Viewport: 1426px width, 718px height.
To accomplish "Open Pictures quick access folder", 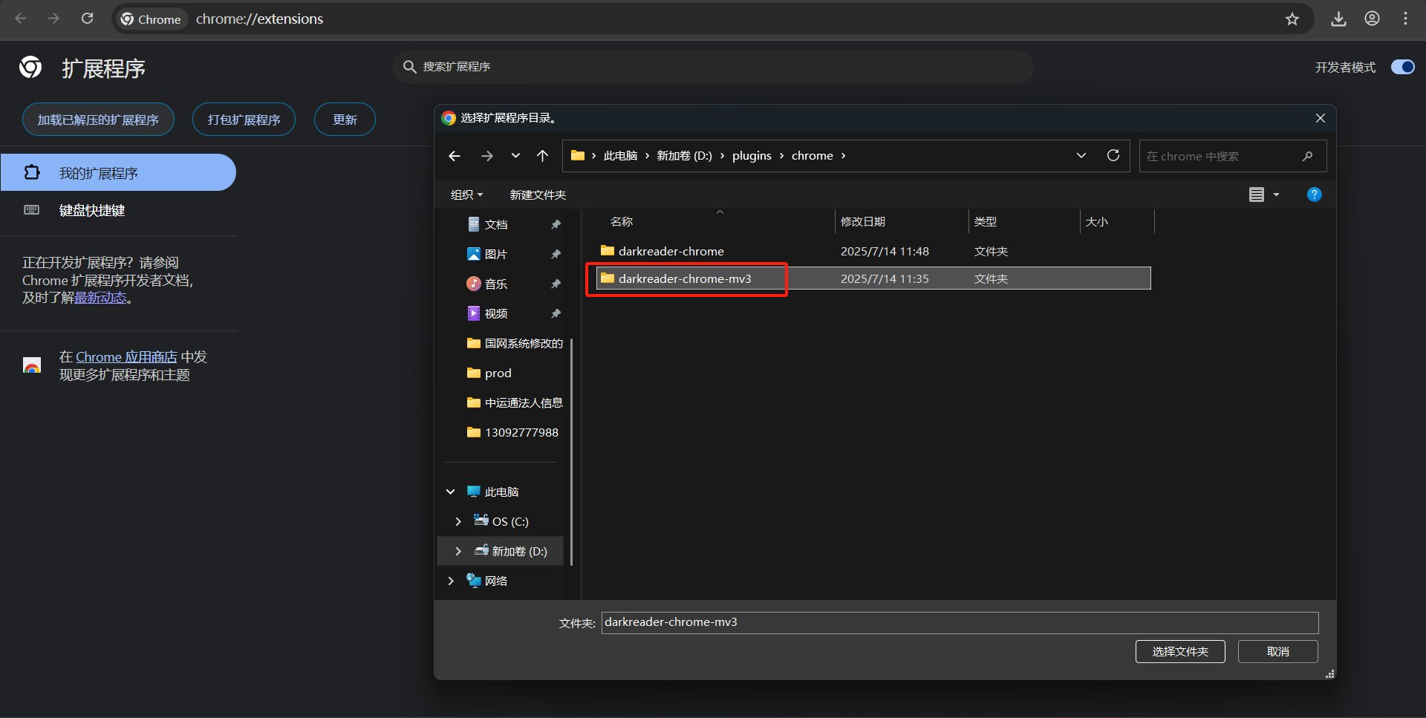I will (x=496, y=254).
